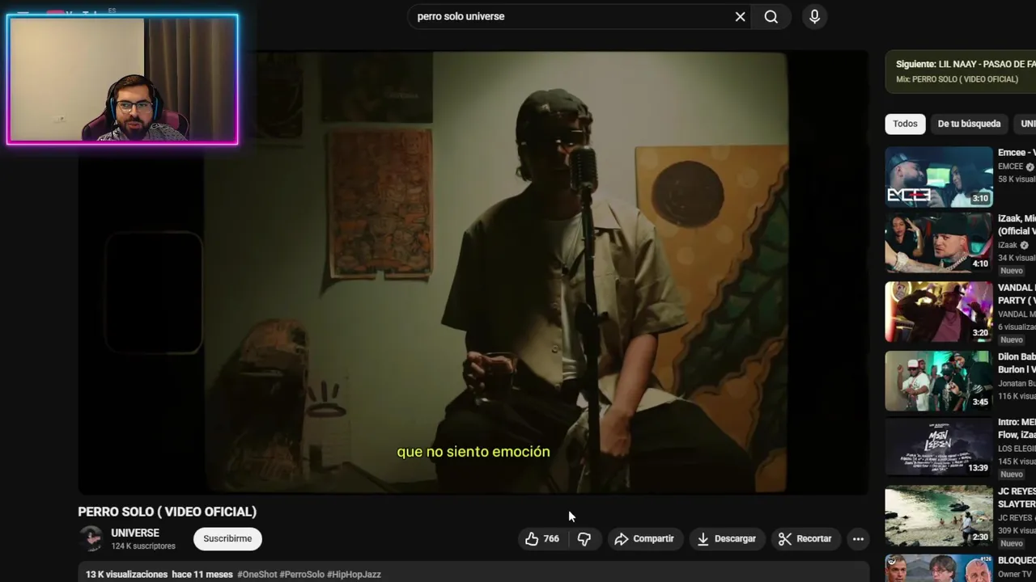Click the #OneShot hashtag
Screen dimensions: 1036x582
click(x=257, y=574)
